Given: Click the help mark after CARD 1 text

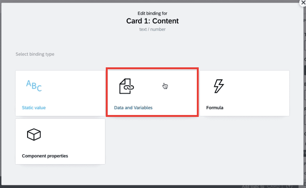Looking at the screenshot, I should coord(289,186).
